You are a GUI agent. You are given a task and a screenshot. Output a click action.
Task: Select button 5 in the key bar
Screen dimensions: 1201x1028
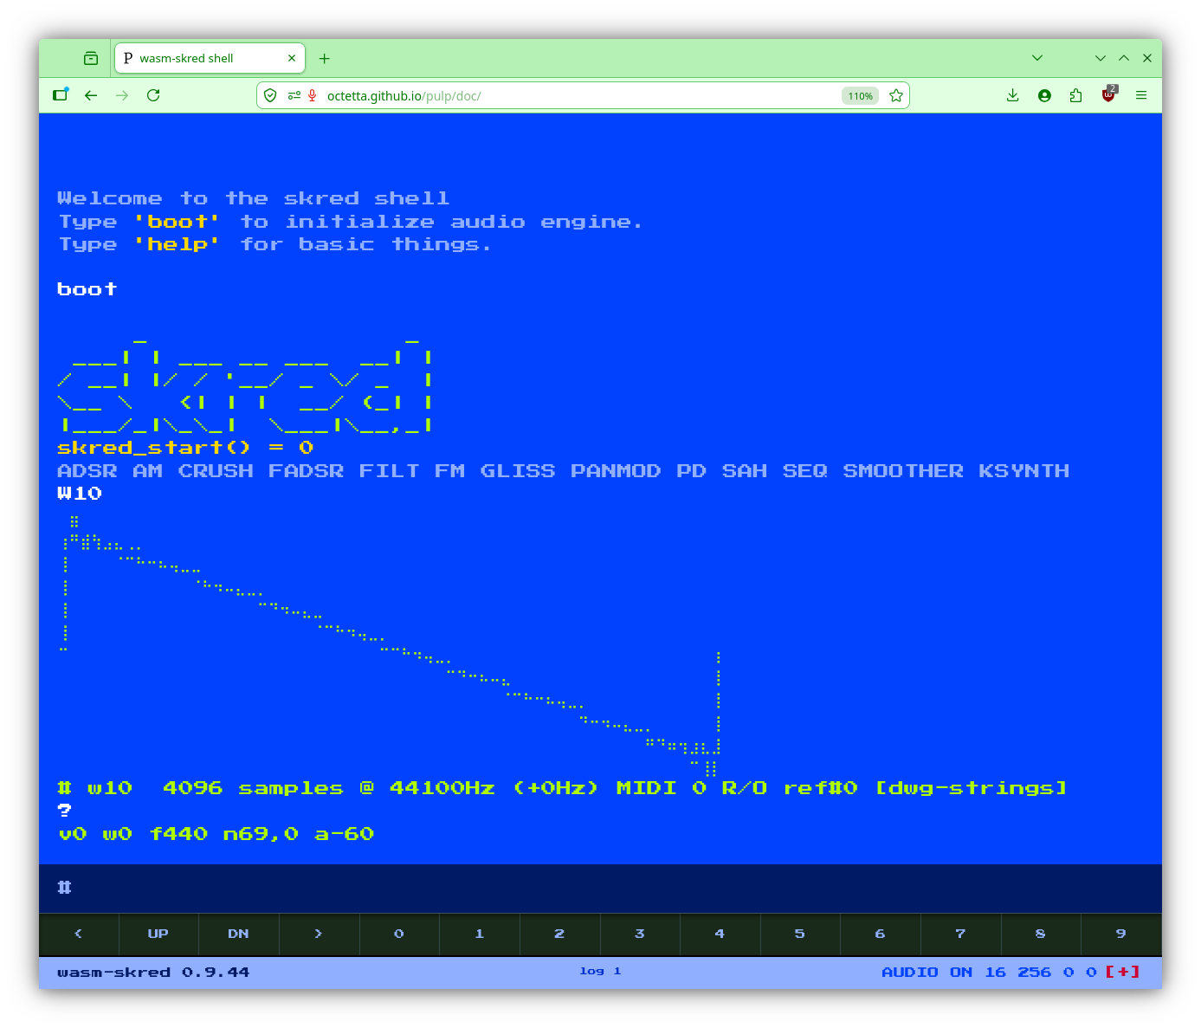800,934
